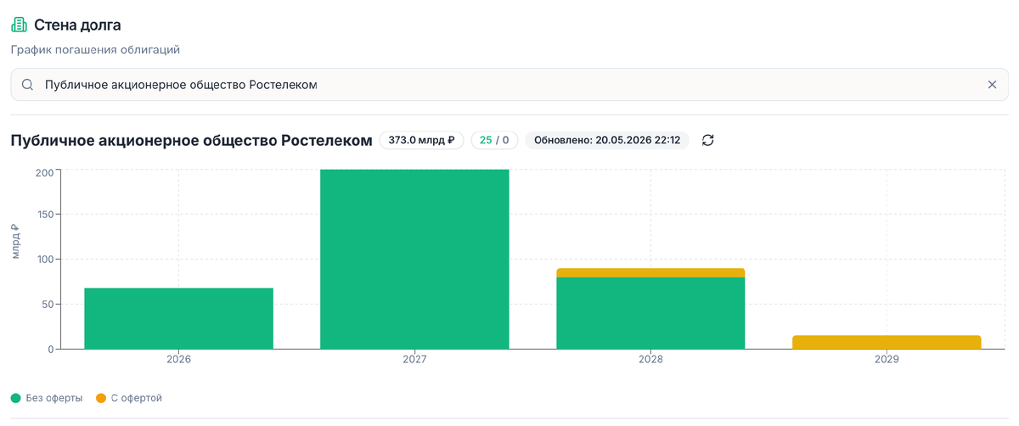Click the млрд ₽ axis title
The width and height of the screenshot is (1019, 426).
click(16, 241)
